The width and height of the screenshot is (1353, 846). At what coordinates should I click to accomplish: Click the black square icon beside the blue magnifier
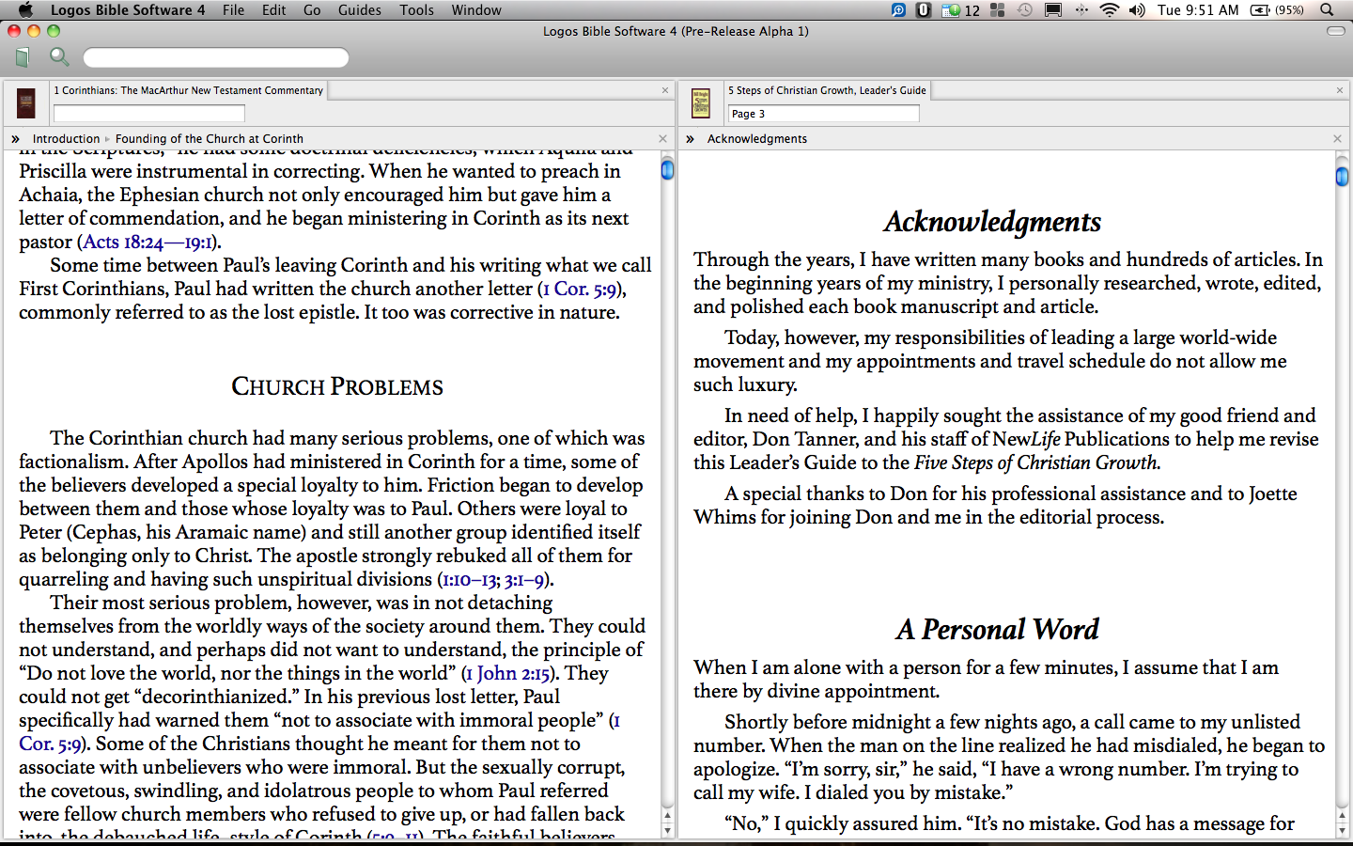pyautogui.click(x=924, y=10)
